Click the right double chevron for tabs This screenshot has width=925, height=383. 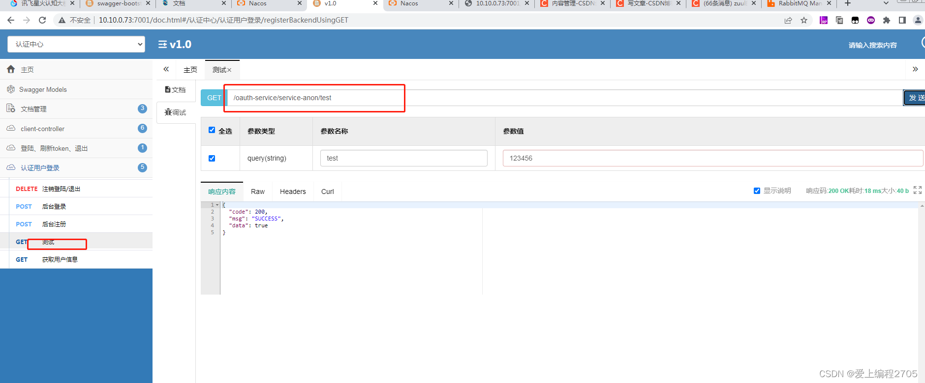coord(915,69)
